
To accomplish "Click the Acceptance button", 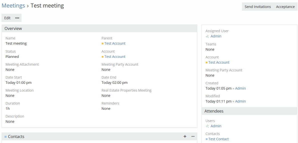I will pyautogui.click(x=285, y=7).
